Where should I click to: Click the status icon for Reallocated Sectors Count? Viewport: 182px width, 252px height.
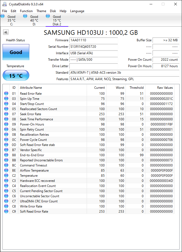tap(6, 109)
